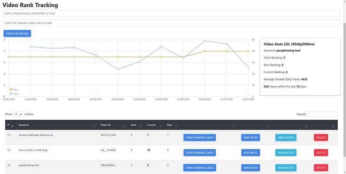Toggle the Views series in chart legend
This screenshot has width=346, height=174.
(x=14, y=93)
